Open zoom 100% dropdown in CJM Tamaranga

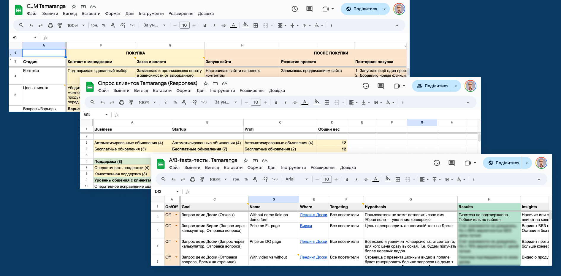pos(76,25)
